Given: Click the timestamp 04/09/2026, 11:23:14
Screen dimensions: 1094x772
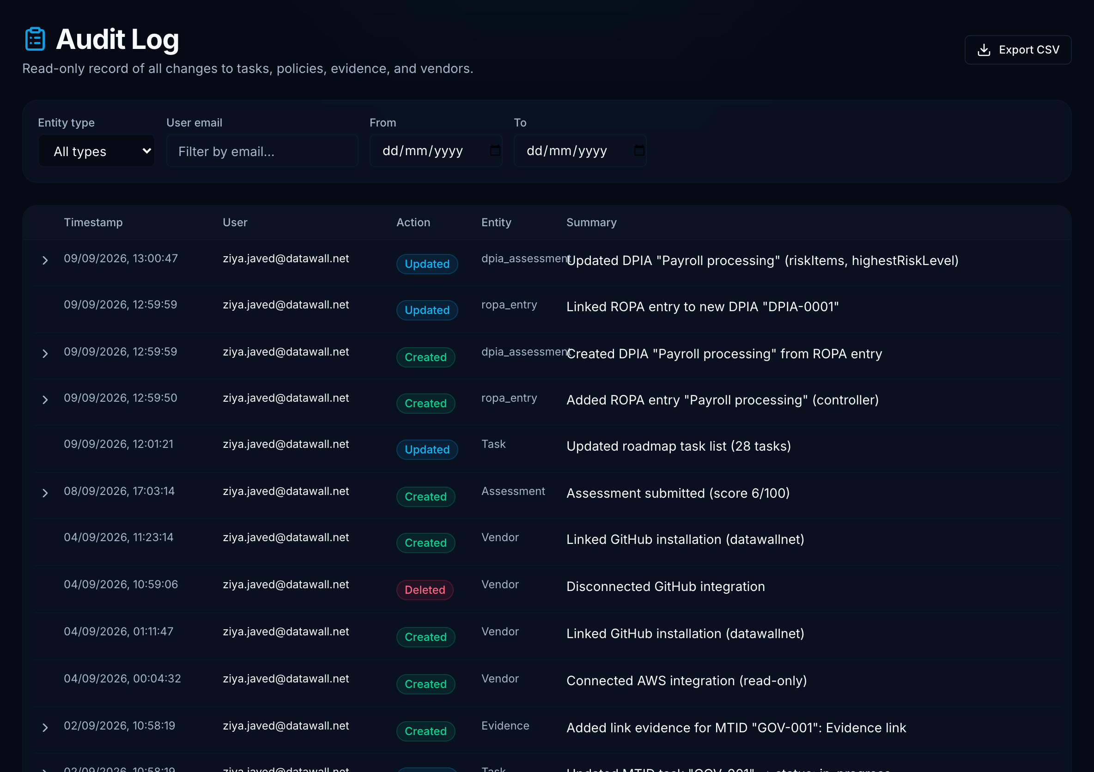Looking at the screenshot, I should 119,538.
